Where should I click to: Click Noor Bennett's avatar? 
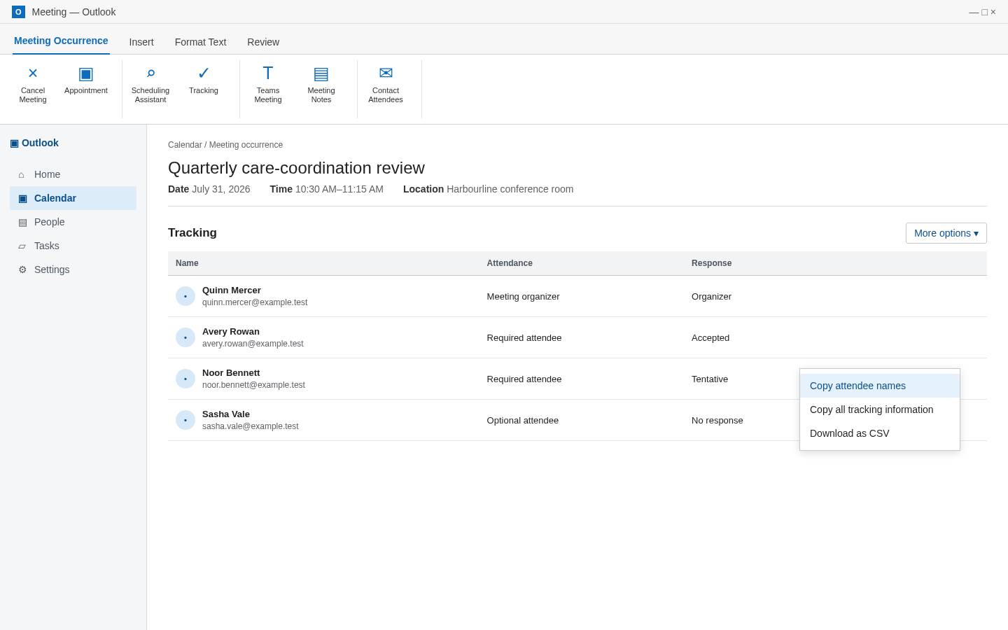click(x=185, y=379)
